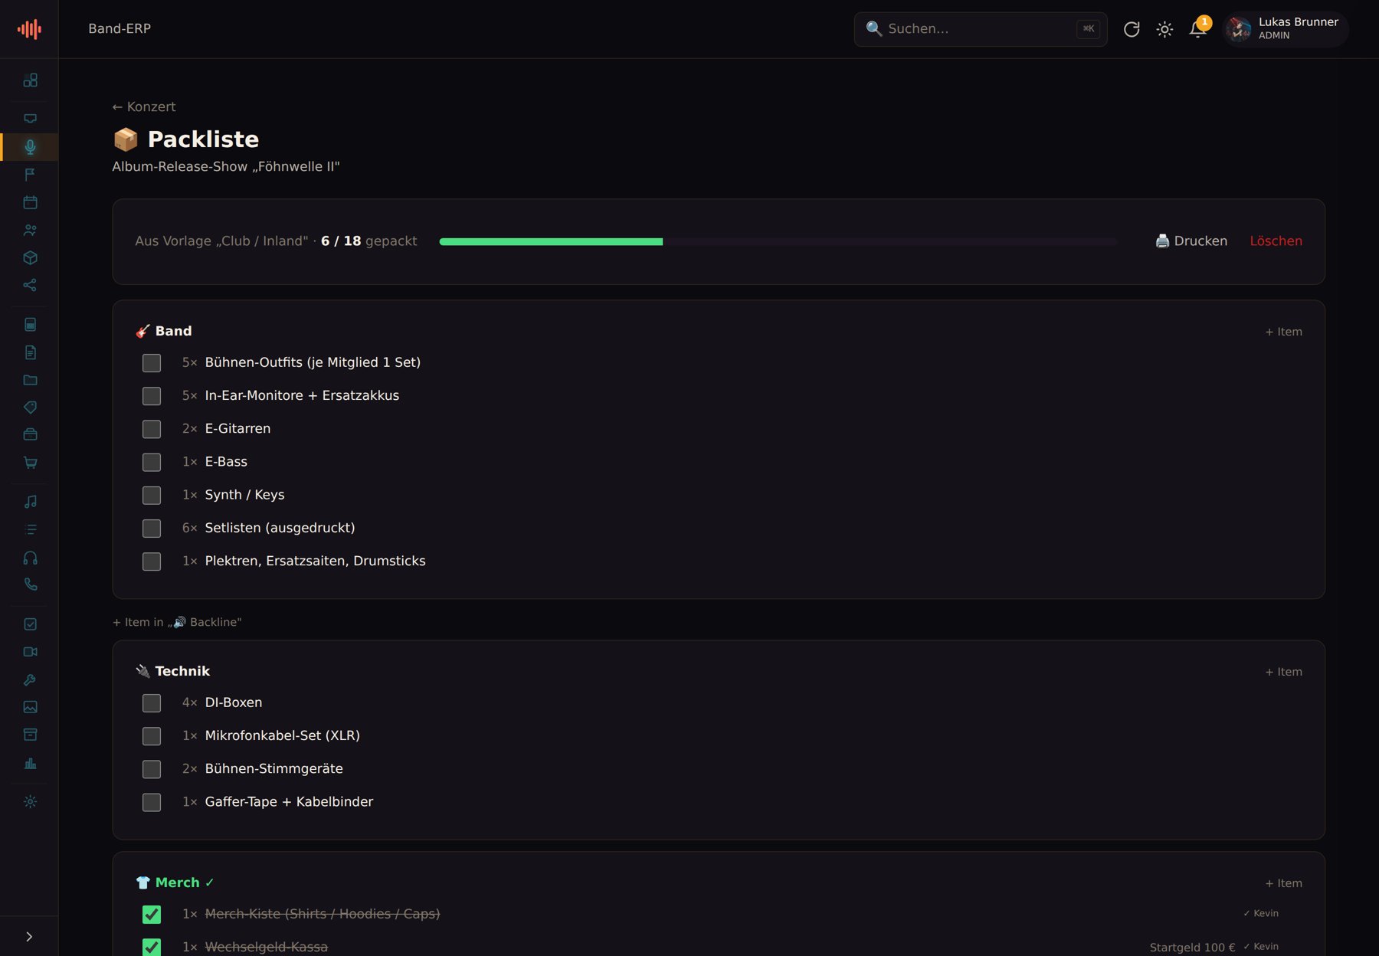The image size is (1379, 956).
Task: Open the music note sidebar icon
Action: point(30,502)
